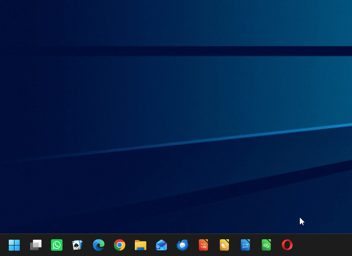352x256 pixels.
Task: Launch WhatsApp from the taskbar
Action: 56,245
